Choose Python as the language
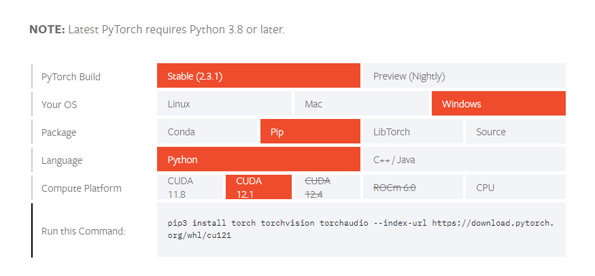This screenshot has width=595, height=276. tap(258, 160)
